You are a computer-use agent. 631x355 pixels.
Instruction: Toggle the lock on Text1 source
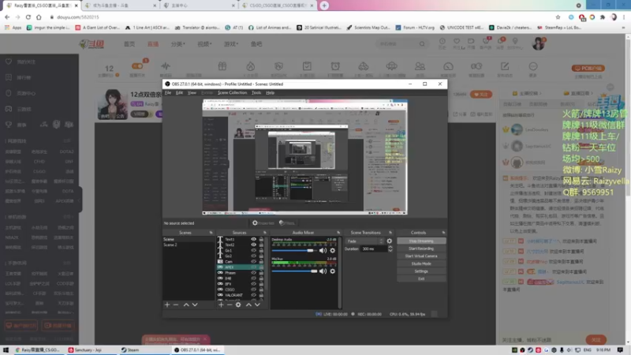point(261,239)
